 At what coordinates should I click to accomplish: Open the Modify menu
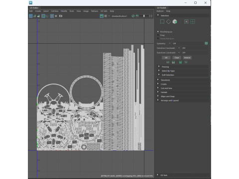64,11
